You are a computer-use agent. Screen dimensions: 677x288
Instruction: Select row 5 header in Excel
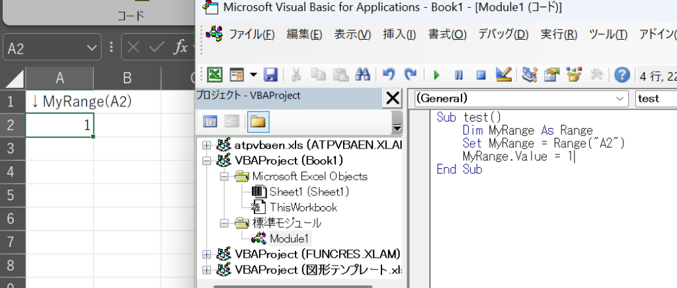(12, 196)
